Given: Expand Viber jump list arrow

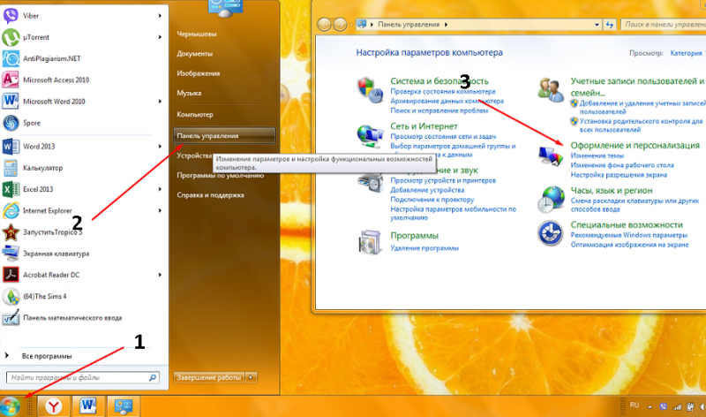Looking at the screenshot, I should 160,16.
